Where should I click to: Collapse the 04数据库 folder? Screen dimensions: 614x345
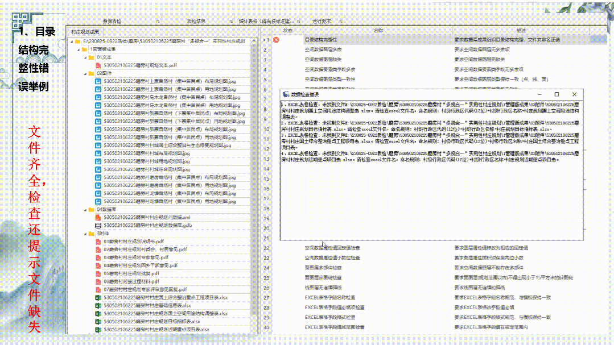[85, 210]
